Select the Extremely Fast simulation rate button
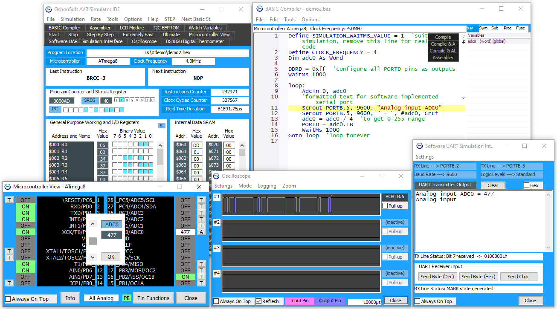This screenshot has width=557, height=309. (139, 35)
